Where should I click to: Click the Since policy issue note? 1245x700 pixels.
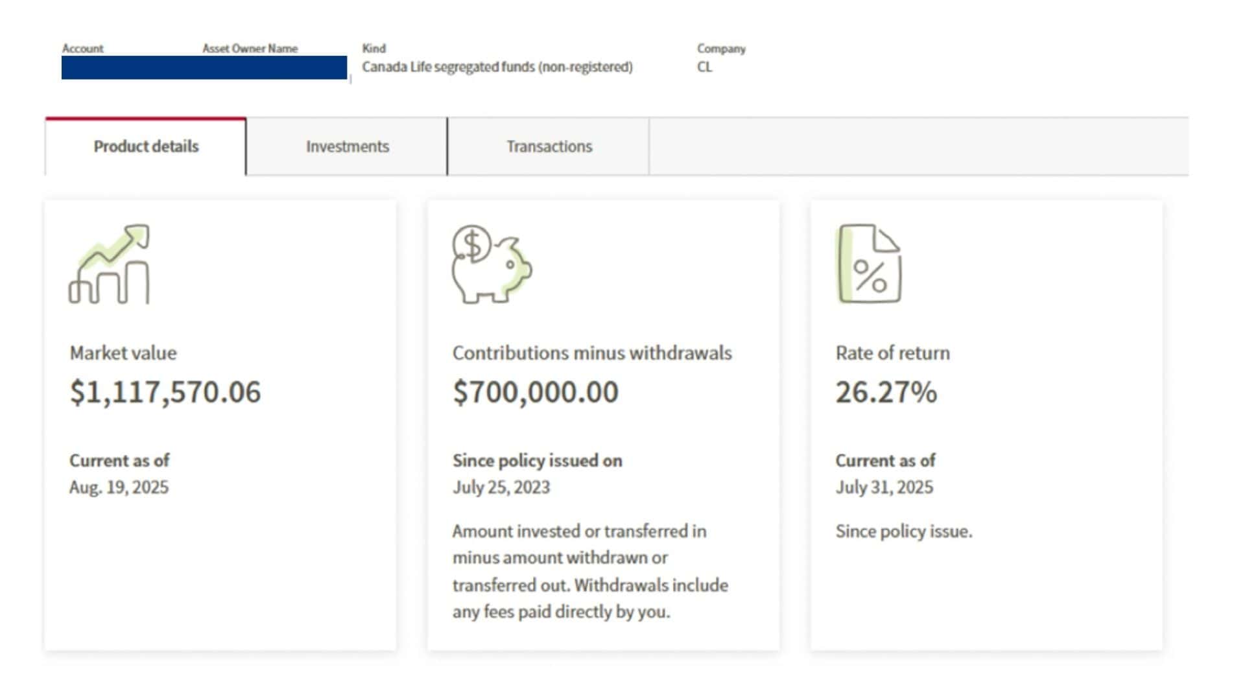[903, 531]
